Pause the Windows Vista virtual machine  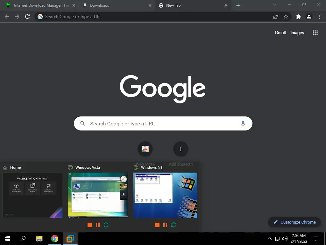(x=98, y=225)
